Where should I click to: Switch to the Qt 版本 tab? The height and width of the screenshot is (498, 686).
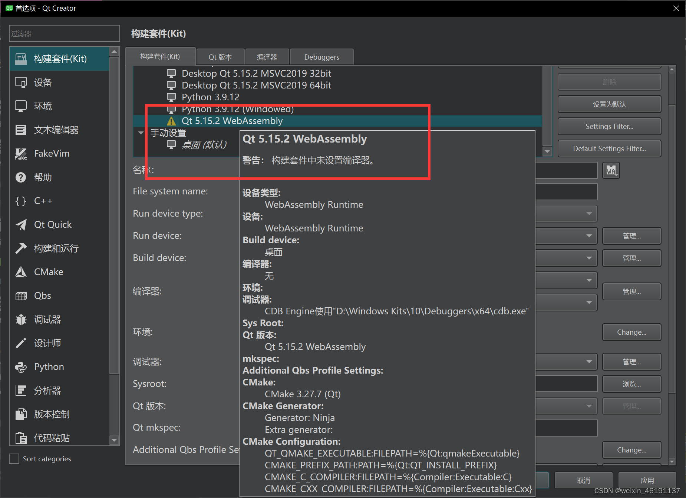(x=220, y=57)
